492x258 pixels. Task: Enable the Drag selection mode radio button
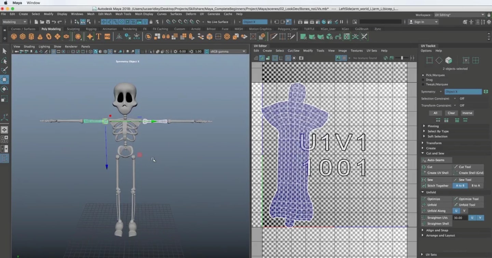coord(423,80)
